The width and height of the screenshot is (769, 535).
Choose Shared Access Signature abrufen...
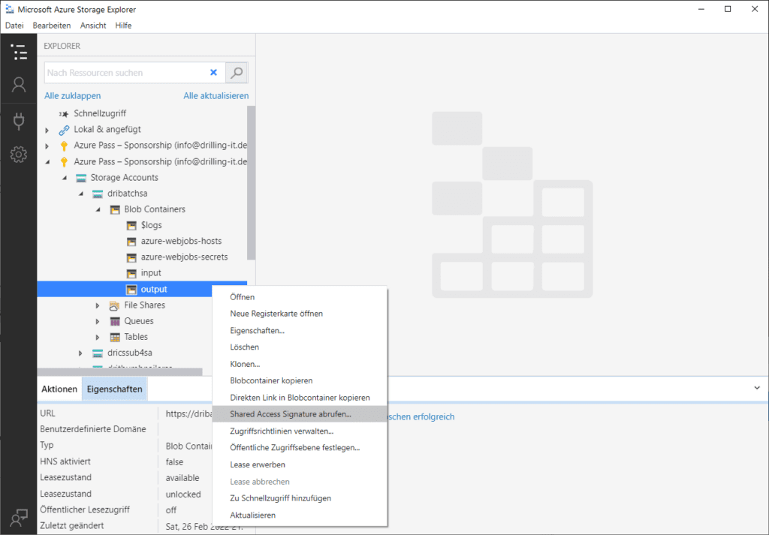click(x=300, y=414)
